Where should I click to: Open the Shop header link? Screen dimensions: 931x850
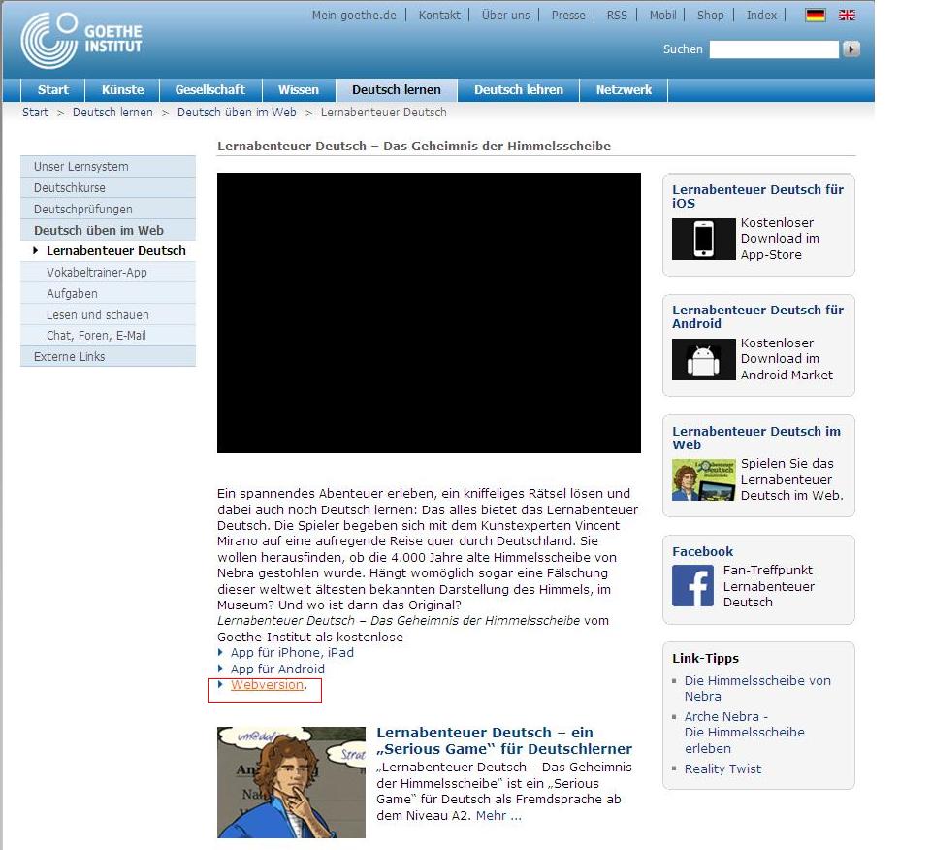(710, 16)
